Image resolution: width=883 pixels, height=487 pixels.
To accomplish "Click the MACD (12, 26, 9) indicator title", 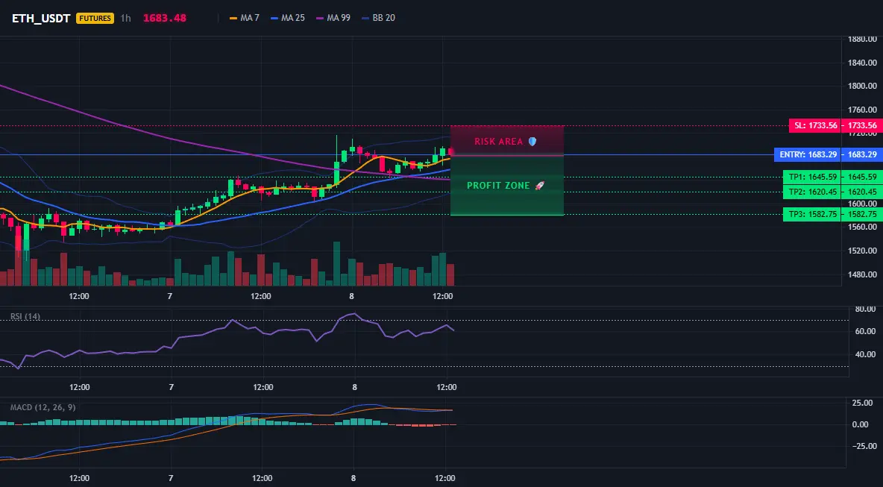I will pyautogui.click(x=43, y=407).
